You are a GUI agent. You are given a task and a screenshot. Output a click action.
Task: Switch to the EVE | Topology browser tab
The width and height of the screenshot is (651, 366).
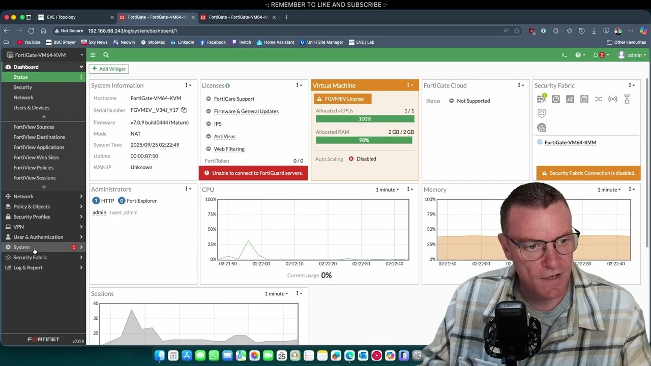[75, 17]
